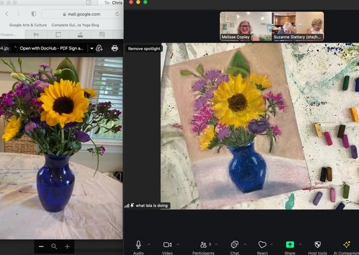Click Remove spotlight in Zoom
The width and height of the screenshot is (359, 255).
[x=144, y=49]
